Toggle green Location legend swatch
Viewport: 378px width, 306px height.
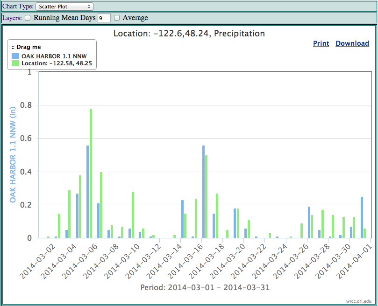coord(15,63)
